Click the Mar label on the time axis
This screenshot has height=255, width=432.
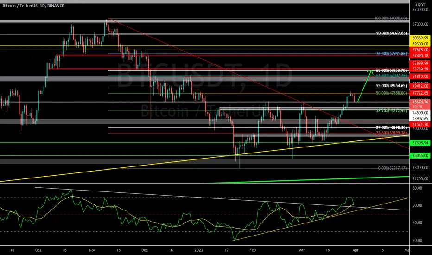[x=301, y=250]
